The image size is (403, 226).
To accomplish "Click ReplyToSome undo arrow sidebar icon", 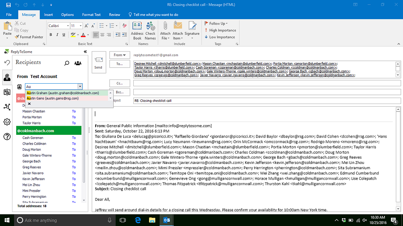I will pos(7,63).
